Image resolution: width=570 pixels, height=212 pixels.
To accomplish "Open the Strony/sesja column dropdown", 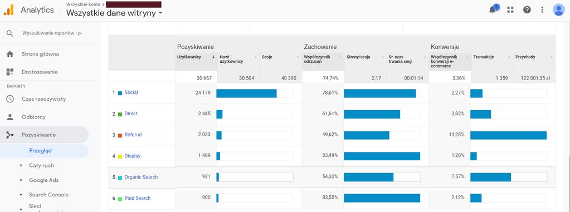I will click(x=382, y=57).
